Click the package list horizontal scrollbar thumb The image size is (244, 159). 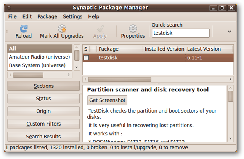(120, 79)
